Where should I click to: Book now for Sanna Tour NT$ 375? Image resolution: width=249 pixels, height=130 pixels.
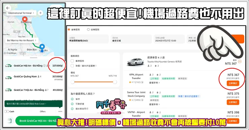click(x=233, y=102)
